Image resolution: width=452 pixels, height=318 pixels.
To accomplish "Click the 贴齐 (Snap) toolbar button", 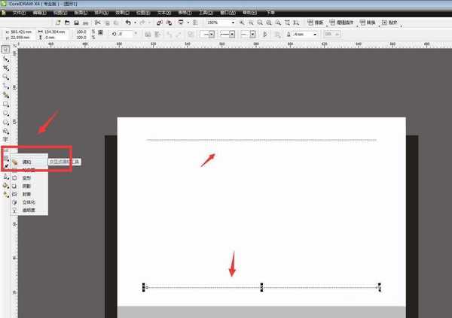I will 392,23.
